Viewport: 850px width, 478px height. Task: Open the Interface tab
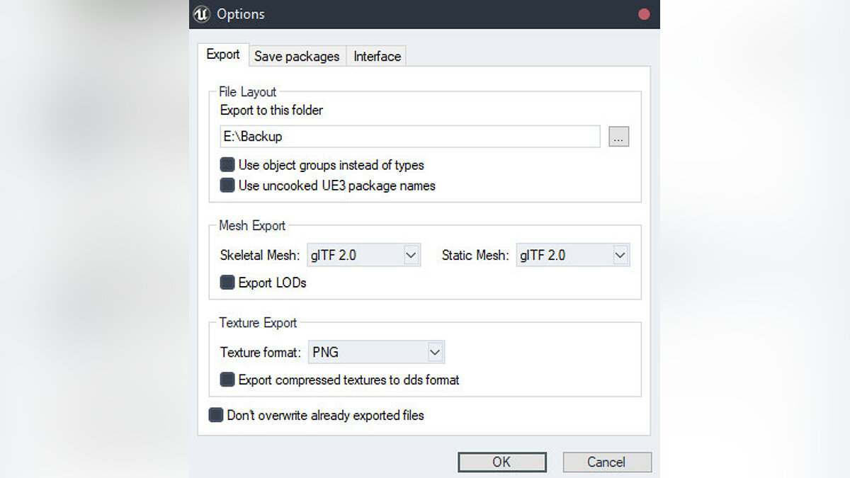377,57
